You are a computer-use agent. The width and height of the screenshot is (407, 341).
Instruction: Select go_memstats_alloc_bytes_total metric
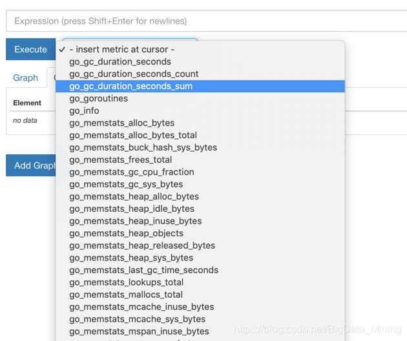click(200, 135)
